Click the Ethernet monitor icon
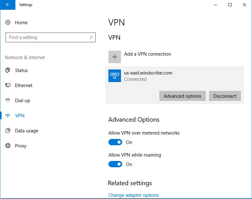Screen dimensions: 252x199 point(8,86)
